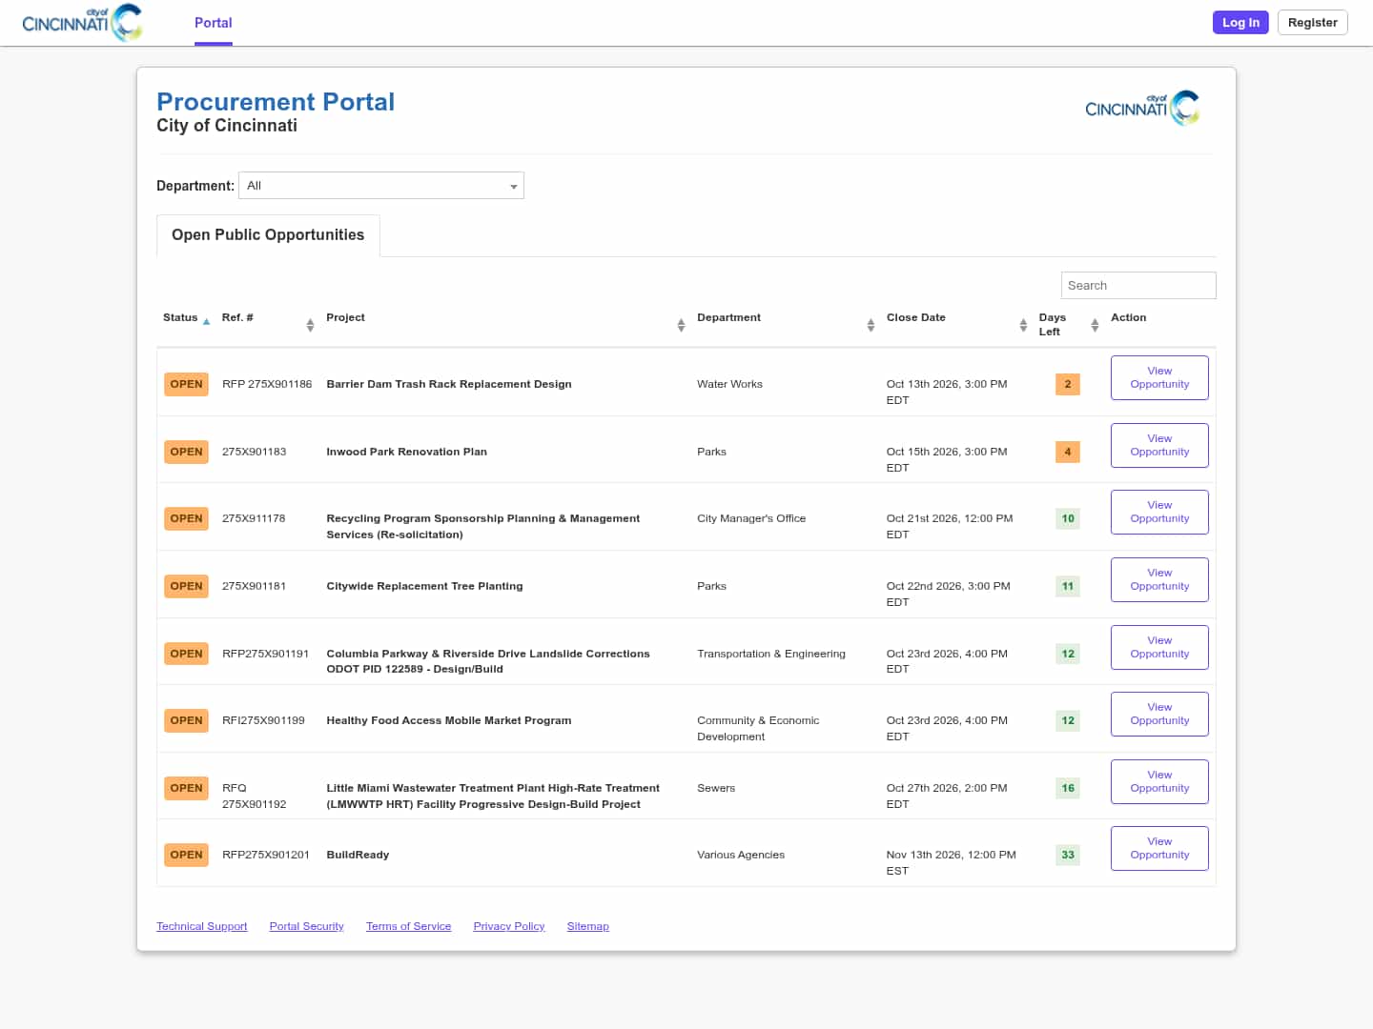Click the Various Agencies department cell
The image size is (1373, 1029).
[x=741, y=855]
